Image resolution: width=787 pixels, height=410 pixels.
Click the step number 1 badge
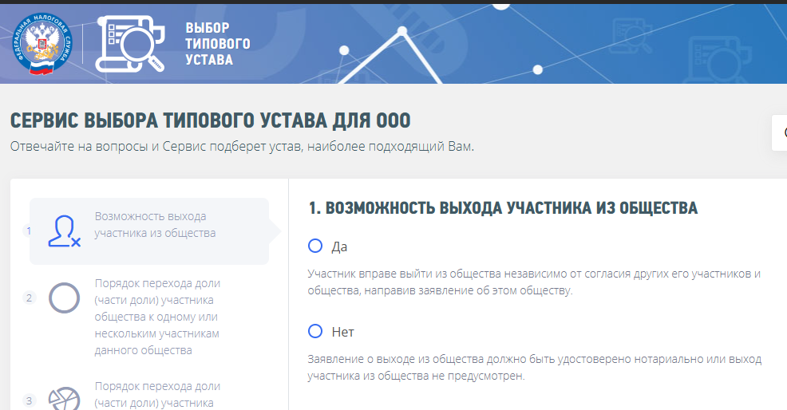pyautogui.click(x=29, y=231)
